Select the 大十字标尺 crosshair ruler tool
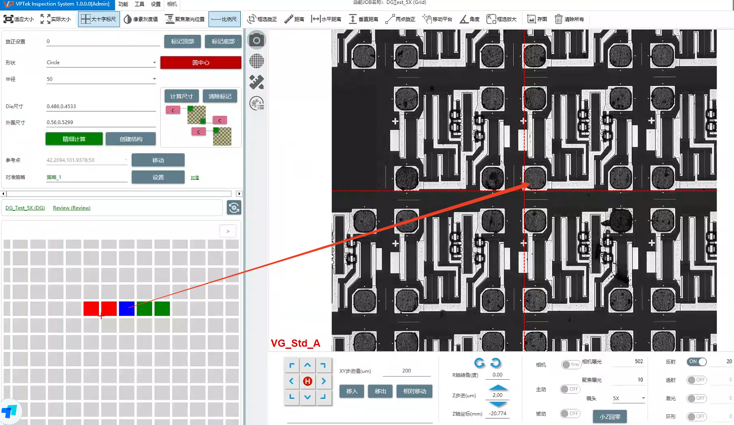Screen dimensions: 734x425 [99, 19]
